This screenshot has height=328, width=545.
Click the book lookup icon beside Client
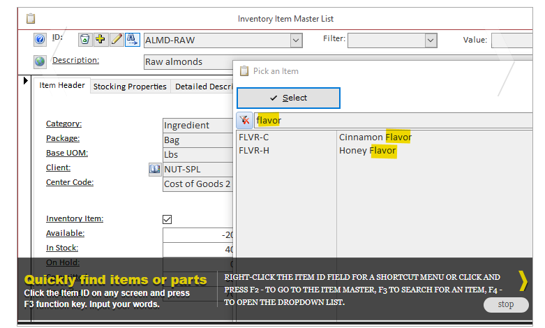155,169
